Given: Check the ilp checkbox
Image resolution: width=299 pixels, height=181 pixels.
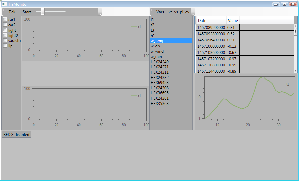Looking at the screenshot, I should tap(5, 46).
